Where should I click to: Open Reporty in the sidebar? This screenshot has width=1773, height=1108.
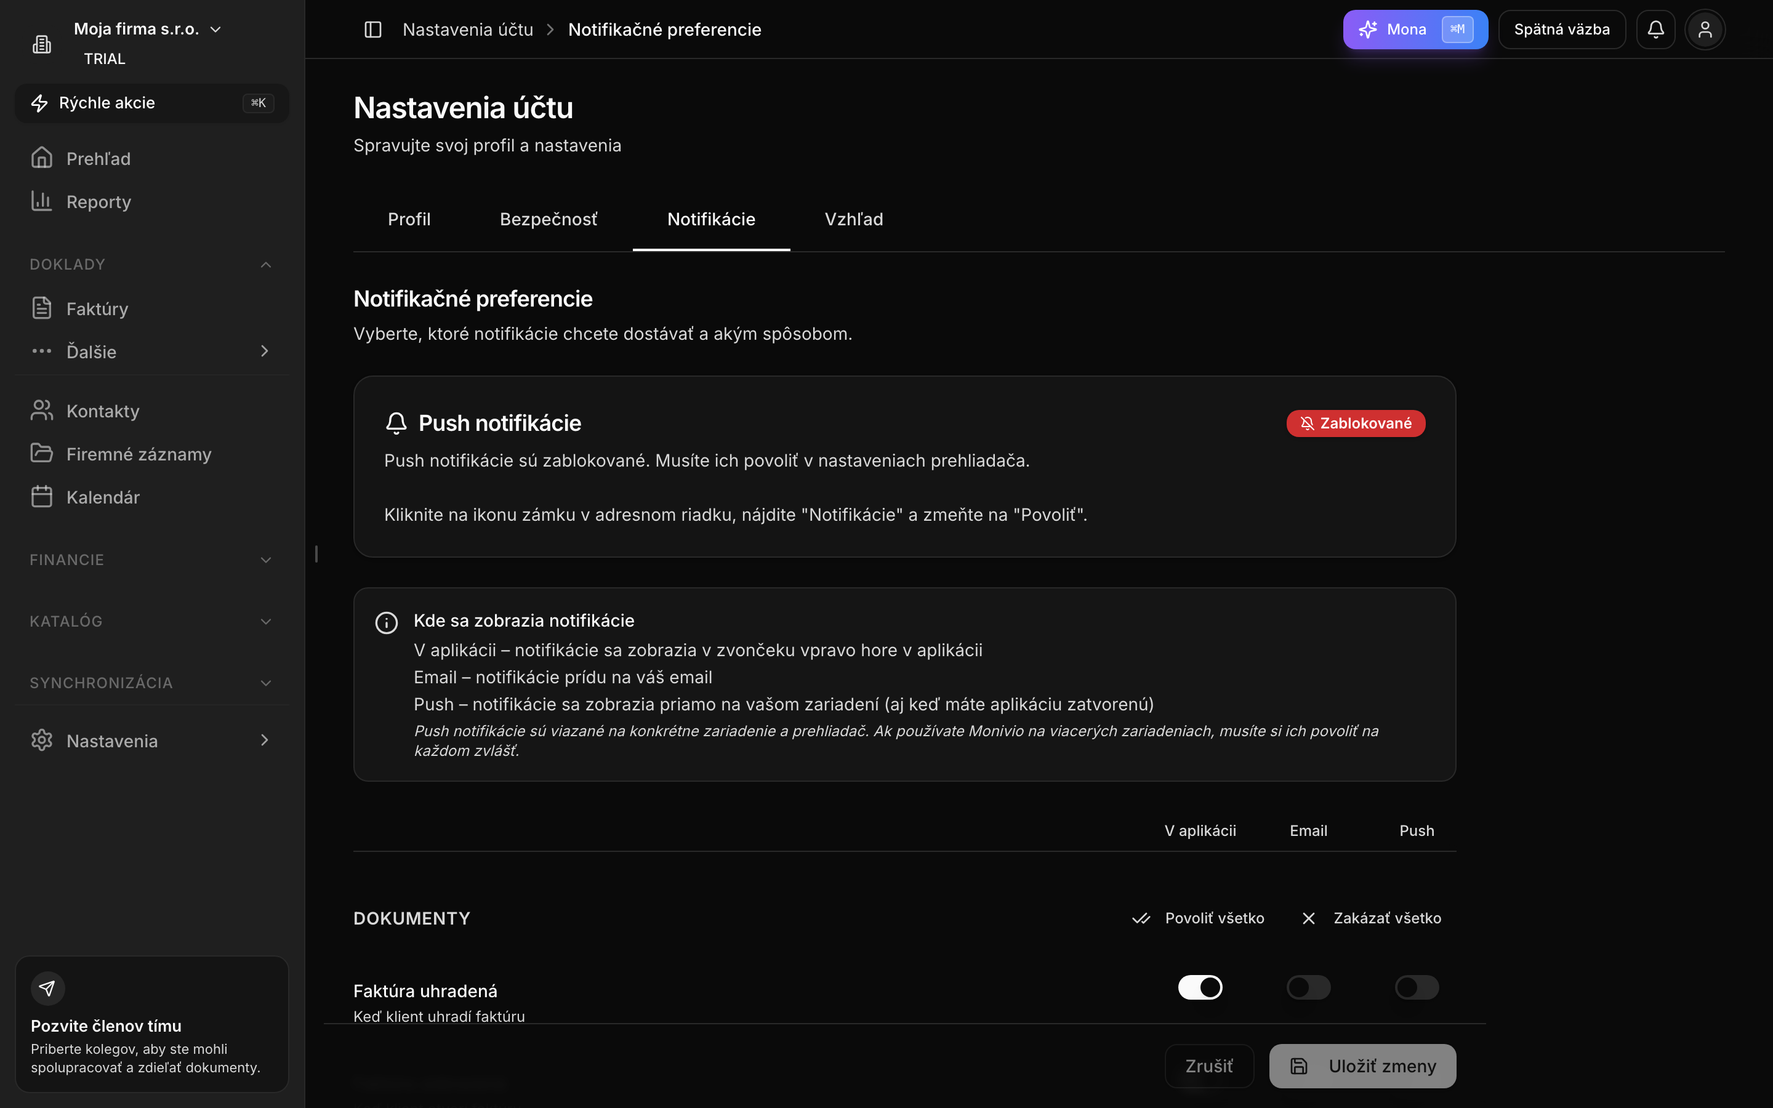tap(151, 201)
